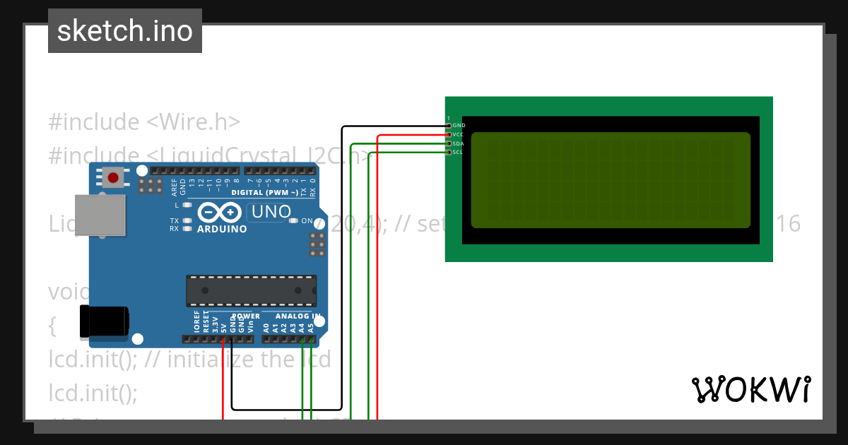Click the Wokwi logo
The width and height of the screenshot is (848, 445).
pyautogui.click(x=753, y=390)
